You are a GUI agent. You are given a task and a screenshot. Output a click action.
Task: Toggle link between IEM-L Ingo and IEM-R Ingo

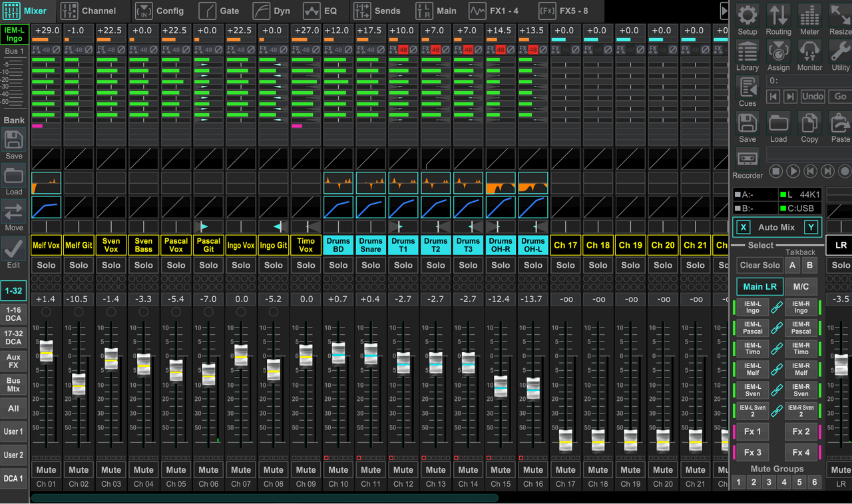click(777, 308)
